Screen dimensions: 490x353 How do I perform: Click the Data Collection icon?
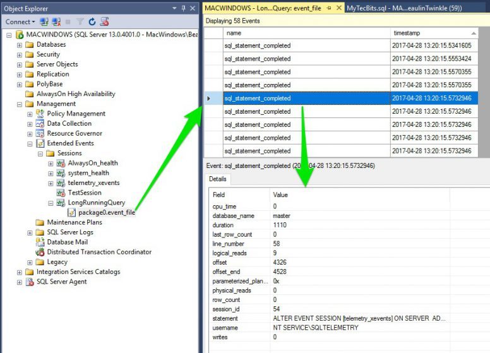[x=40, y=123]
